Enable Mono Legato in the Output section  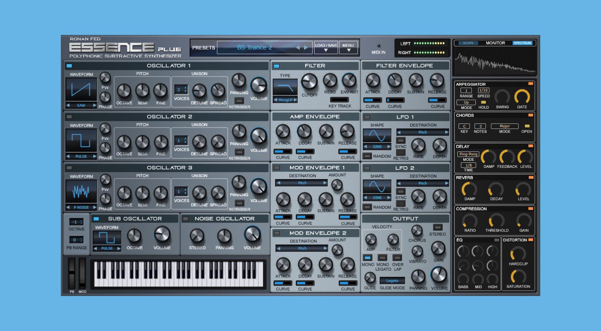pos(382,258)
